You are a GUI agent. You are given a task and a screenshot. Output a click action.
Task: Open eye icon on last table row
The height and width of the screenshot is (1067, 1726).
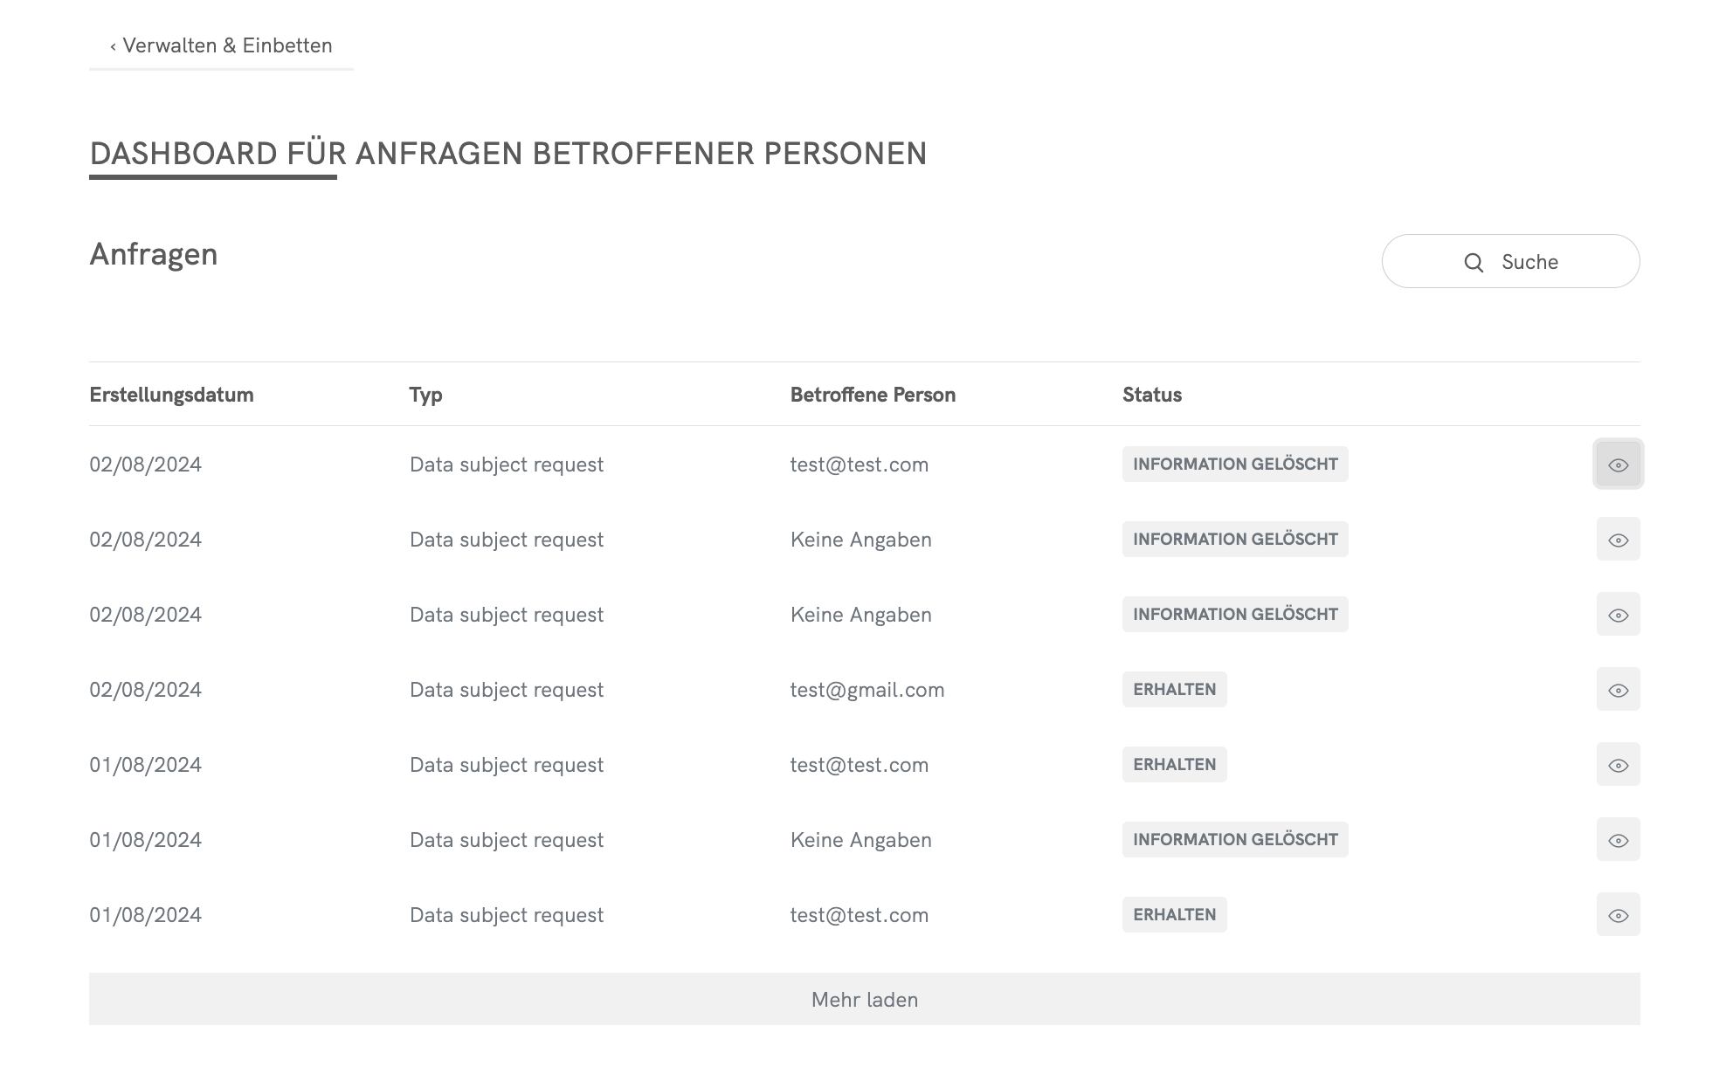coord(1618,915)
